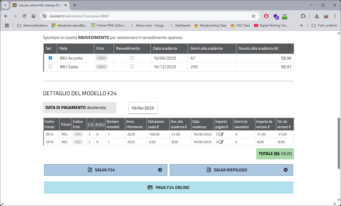Click the IMU Acconto row label
Viewport: 341px width, 206px height.
(71, 58)
